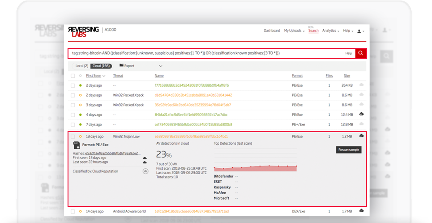Click green status dot of 84bfa21afac9 row
Viewport: 432px width, 223px height.
tap(81, 115)
